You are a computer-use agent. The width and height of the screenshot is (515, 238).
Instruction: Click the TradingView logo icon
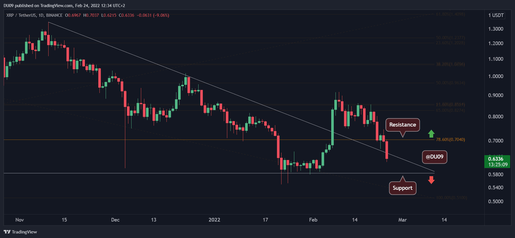tap(7, 232)
